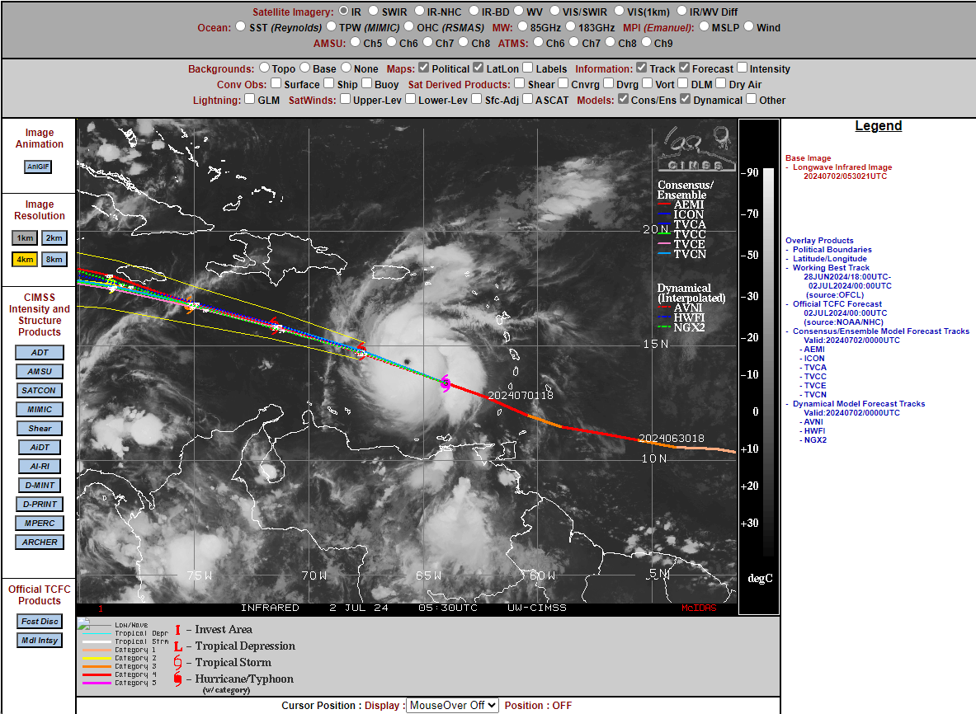Select 183GHz microwave imagery
Viewport: 976px width, 714px height.
[571, 26]
